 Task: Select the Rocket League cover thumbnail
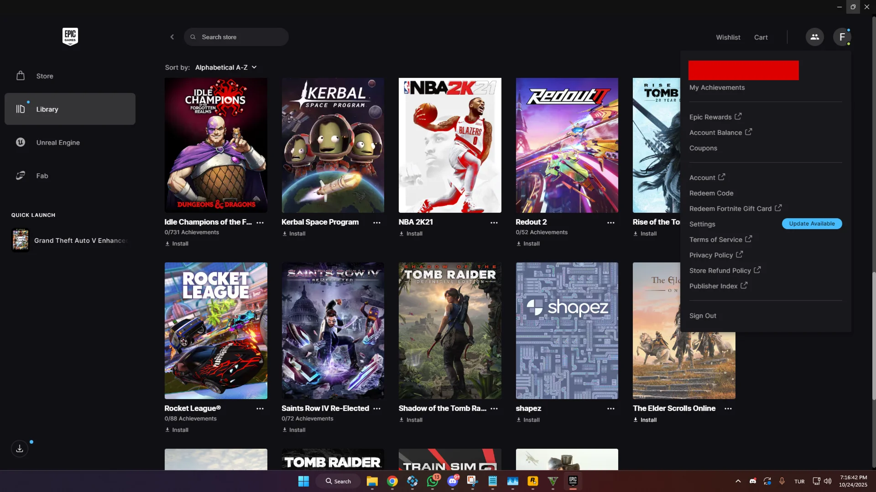[x=216, y=330]
